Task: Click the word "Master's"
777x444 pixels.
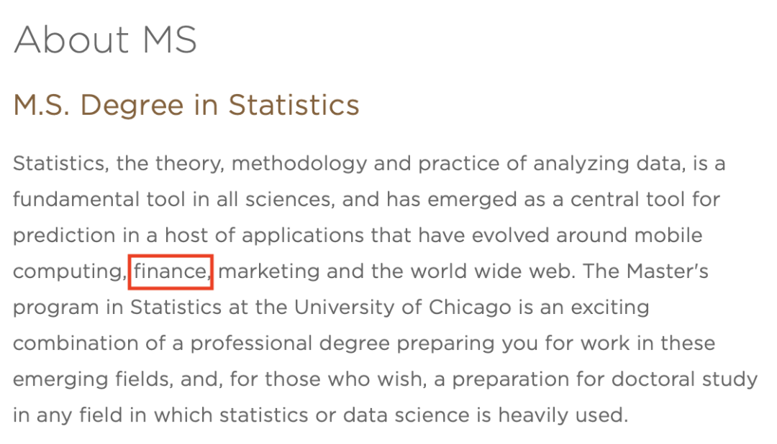Action: click(x=668, y=272)
